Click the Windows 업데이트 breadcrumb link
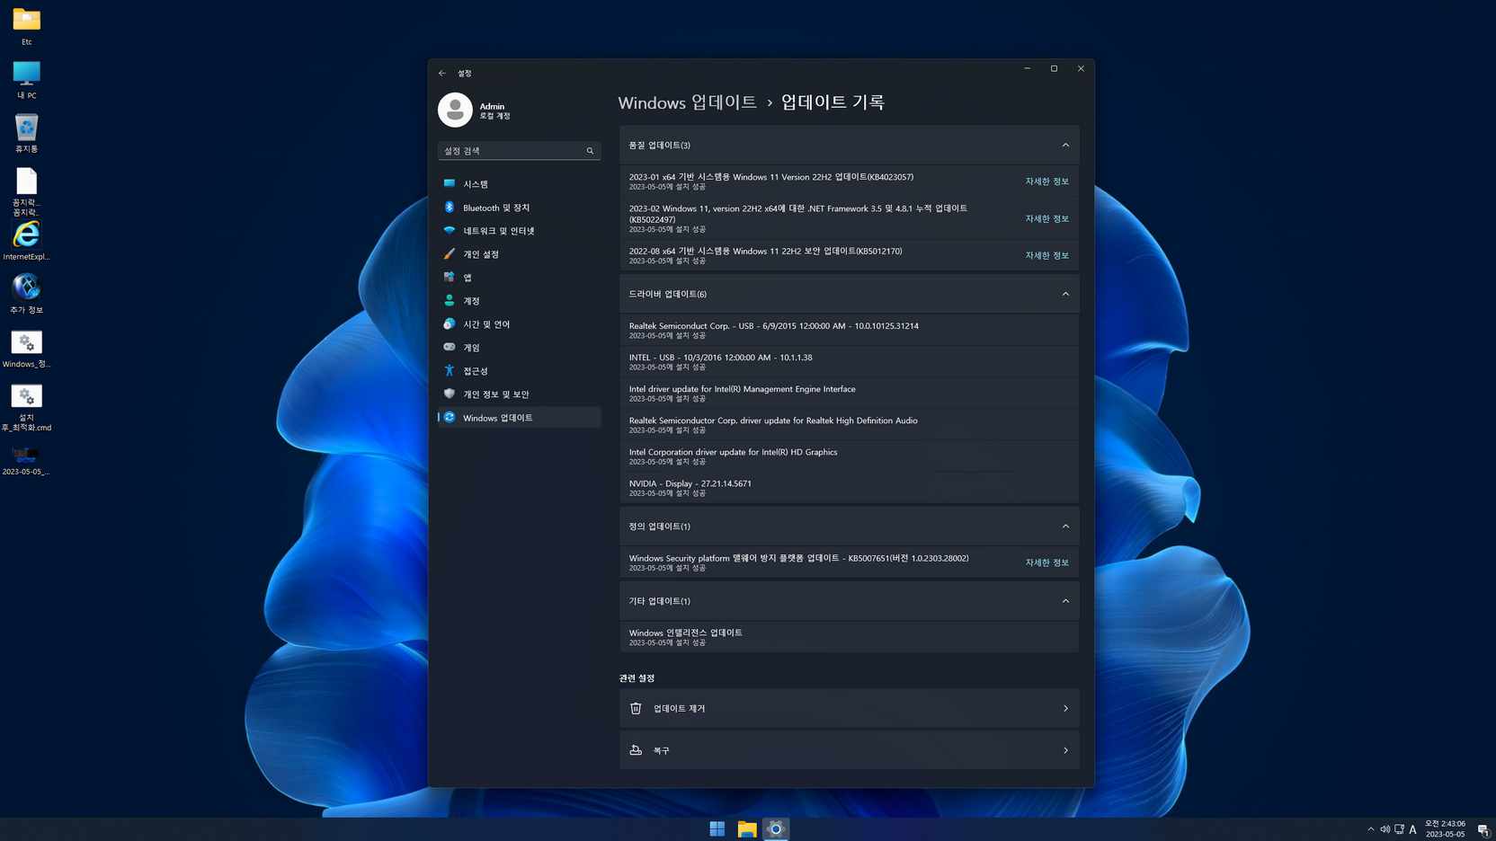This screenshot has height=841, width=1496. (687, 102)
